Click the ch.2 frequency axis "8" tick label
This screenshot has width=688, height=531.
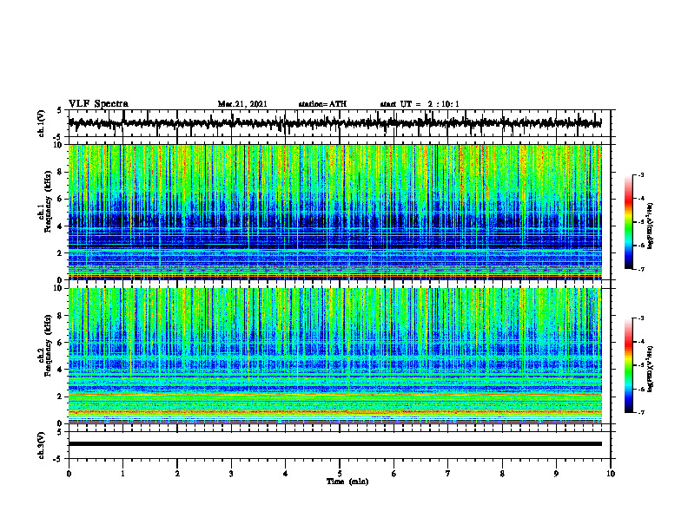pyautogui.click(x=61, y=316)
